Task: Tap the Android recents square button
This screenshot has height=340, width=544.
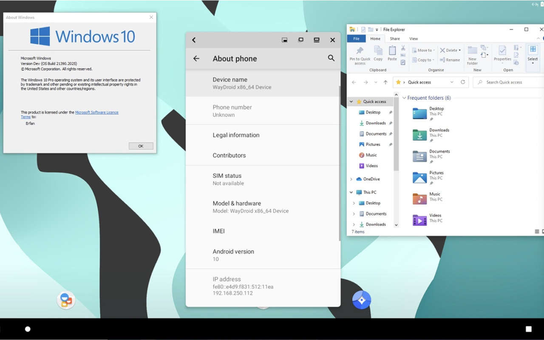Action: coord(529,329)
